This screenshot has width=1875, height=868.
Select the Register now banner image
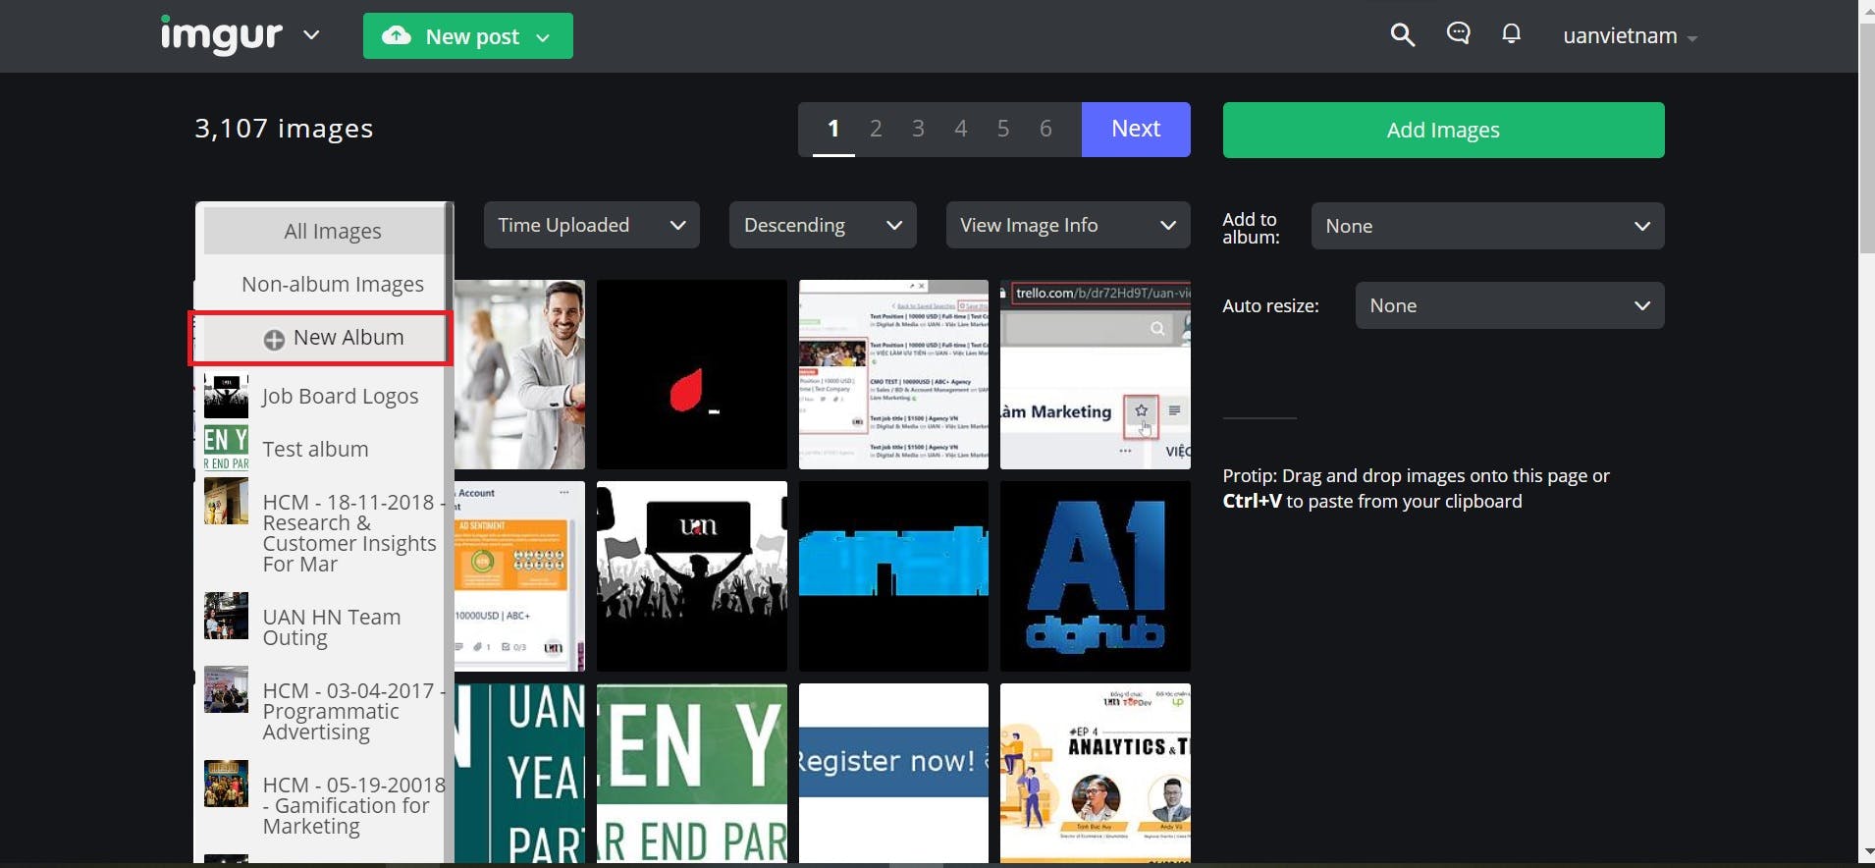[x=893, y=774]
